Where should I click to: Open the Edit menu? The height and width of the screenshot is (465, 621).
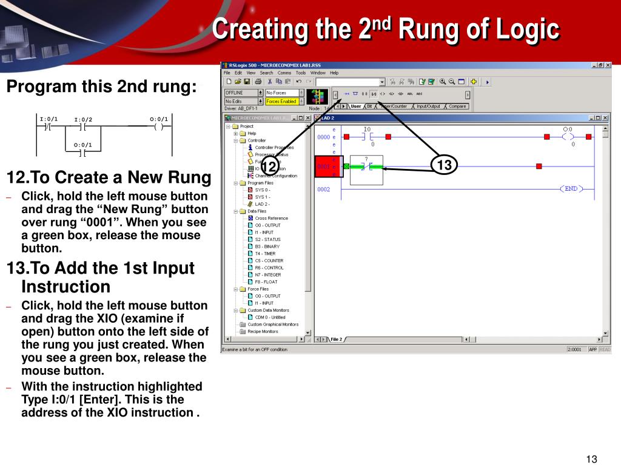[x=238, y=73]
